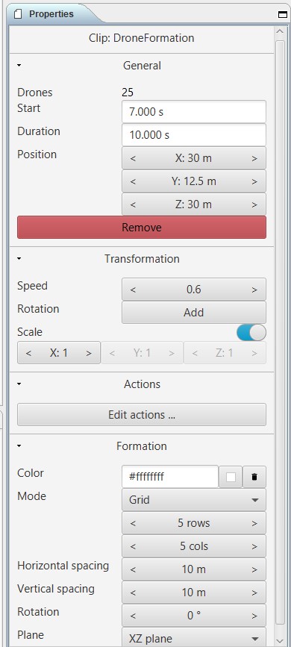Click the trash icon next to Color field
This screenshot has width=291, height=647.
254,477
